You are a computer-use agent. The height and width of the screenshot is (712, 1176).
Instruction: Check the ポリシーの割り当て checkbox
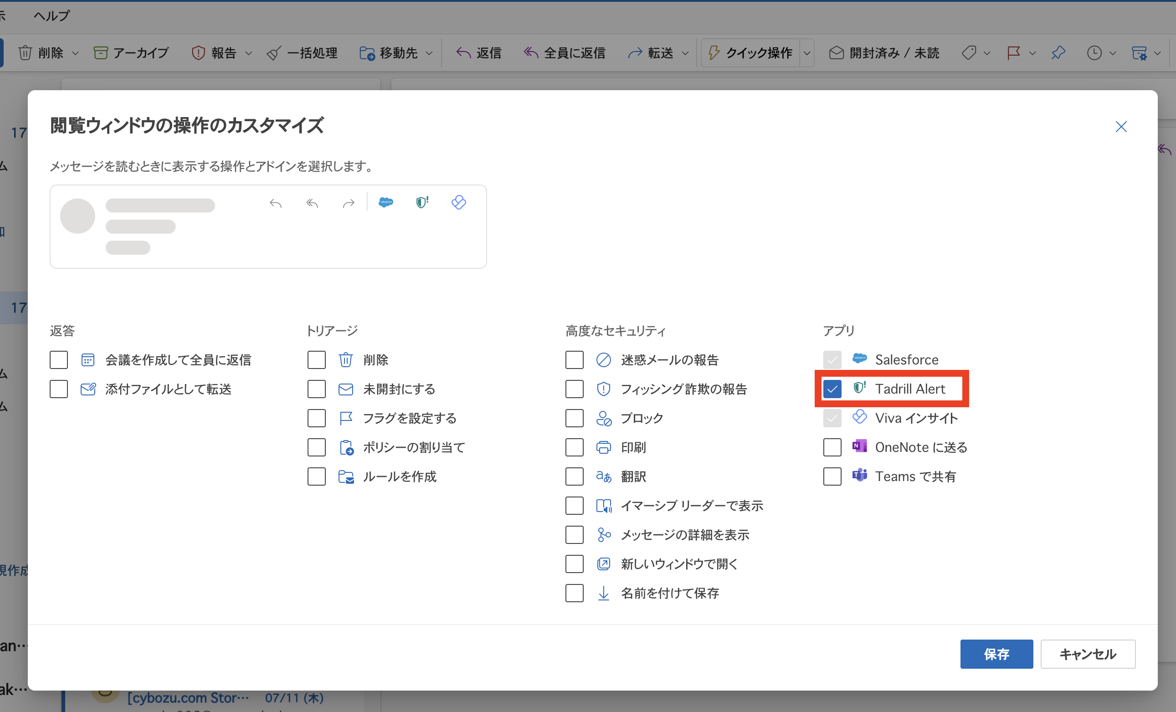316,447
